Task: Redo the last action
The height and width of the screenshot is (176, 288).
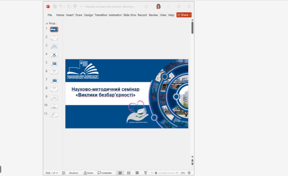Action: 69,7
